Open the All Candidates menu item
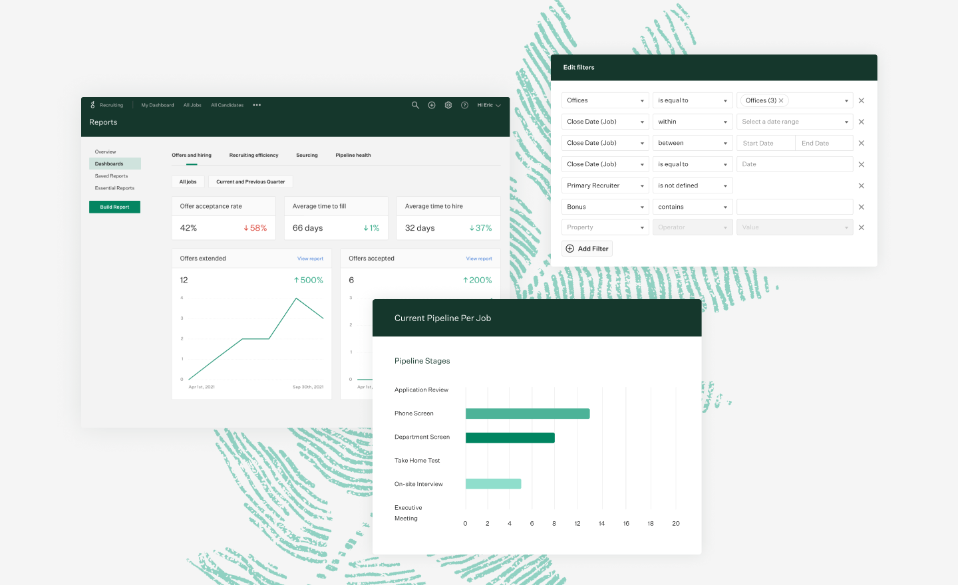This screenshot has height=585, width=958. (x=227, y=104)
